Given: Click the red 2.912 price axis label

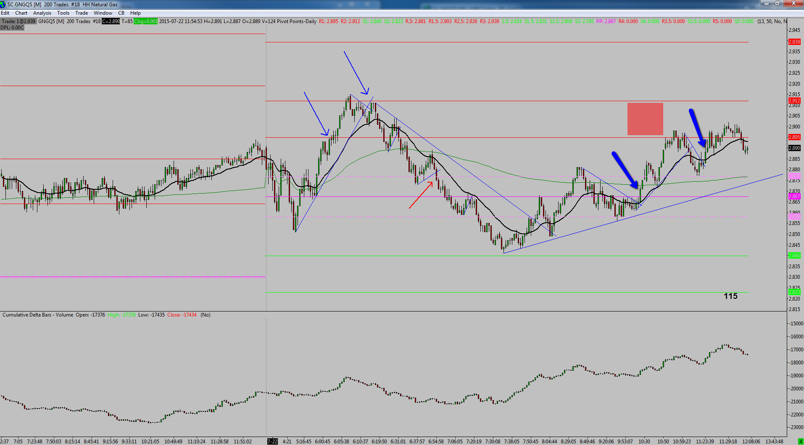Looking at the screenshot, I should [794, 101].
